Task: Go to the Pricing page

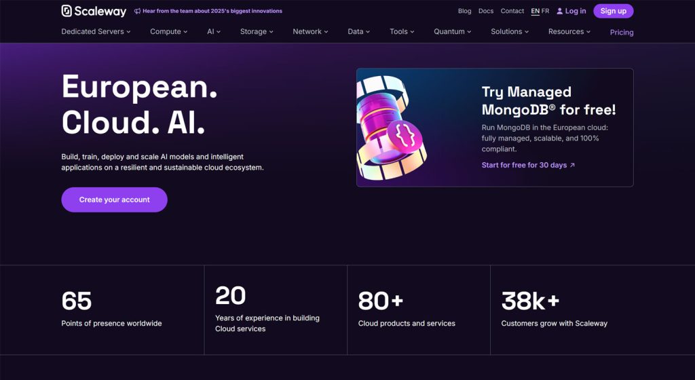Action: click(621, 33)
